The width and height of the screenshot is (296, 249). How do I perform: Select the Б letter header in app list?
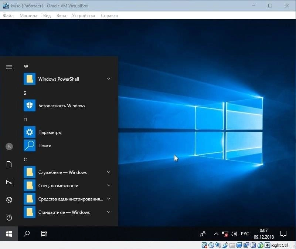coord(25,93)
